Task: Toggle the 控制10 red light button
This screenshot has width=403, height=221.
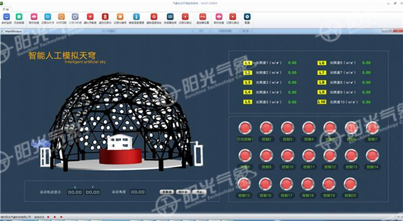Action: point(287,156)
